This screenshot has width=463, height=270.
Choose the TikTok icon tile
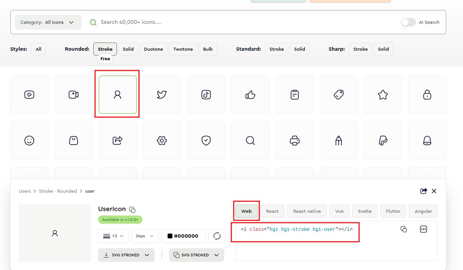206,95
